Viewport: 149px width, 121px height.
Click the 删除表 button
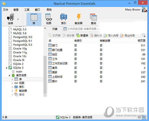(96, 36)
